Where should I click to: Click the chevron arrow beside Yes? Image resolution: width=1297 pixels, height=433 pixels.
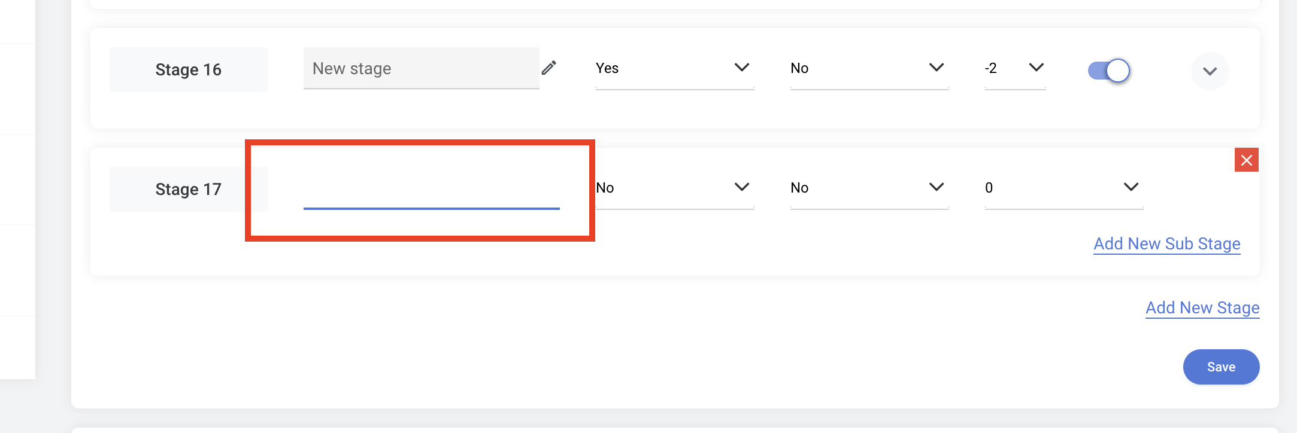[x=742, y=68]
